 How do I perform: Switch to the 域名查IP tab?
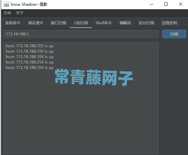coord(35,23)
